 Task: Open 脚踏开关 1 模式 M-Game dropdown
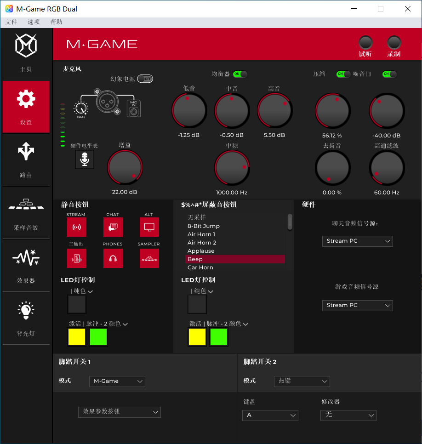coord(117,381)
